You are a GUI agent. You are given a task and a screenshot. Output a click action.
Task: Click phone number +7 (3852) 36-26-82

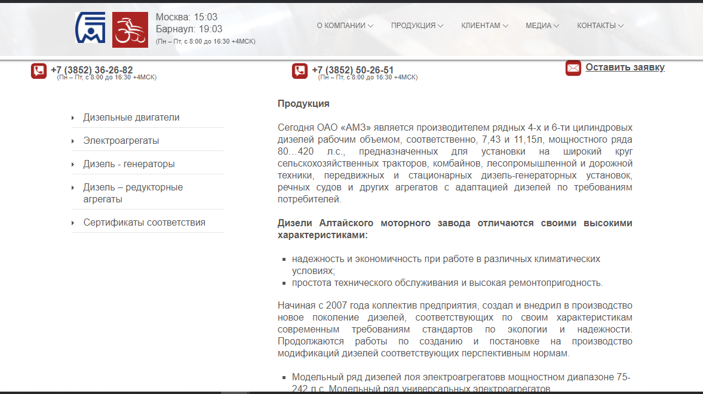point(92,70)
